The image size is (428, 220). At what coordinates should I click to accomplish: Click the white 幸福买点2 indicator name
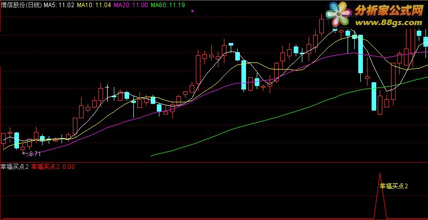point(14,167)
